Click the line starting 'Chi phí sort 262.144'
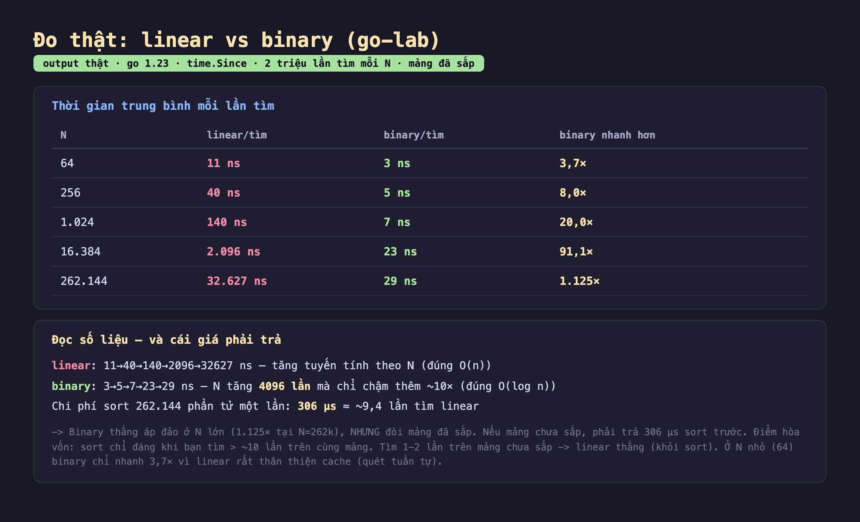Image resolution: width=860 pixels, height=522 pixels. click(x=265, y=406)
